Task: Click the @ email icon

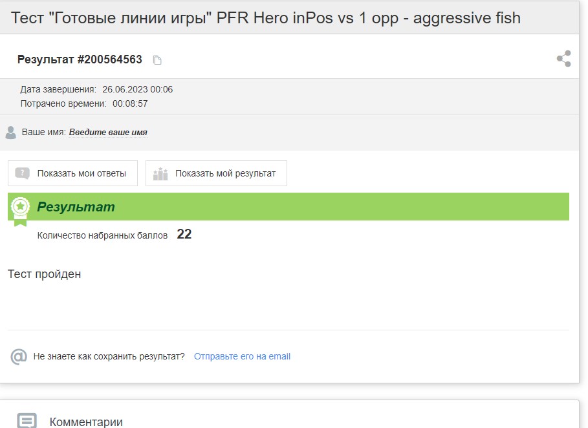Action: (x=19, y=356)
